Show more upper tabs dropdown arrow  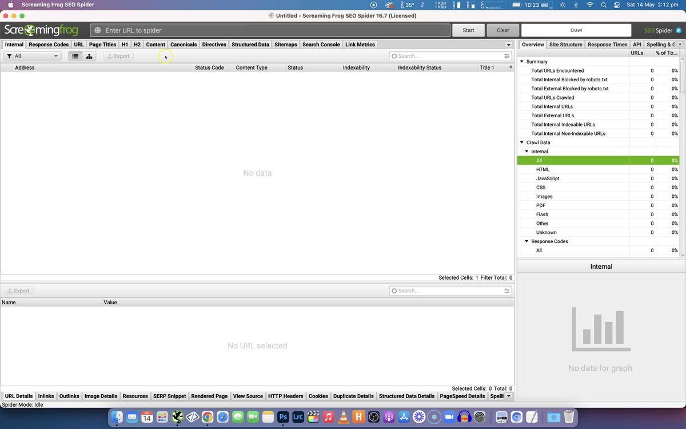(508, 45)
